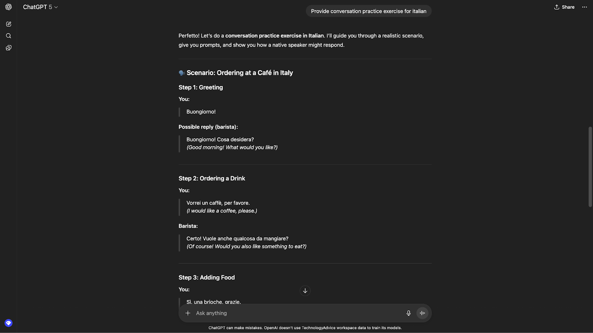Click the ChatGPT logo icon in sidebar

8,7
